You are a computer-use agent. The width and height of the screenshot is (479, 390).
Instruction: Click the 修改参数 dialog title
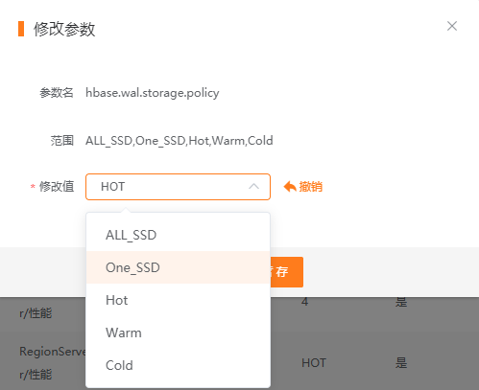64,29
